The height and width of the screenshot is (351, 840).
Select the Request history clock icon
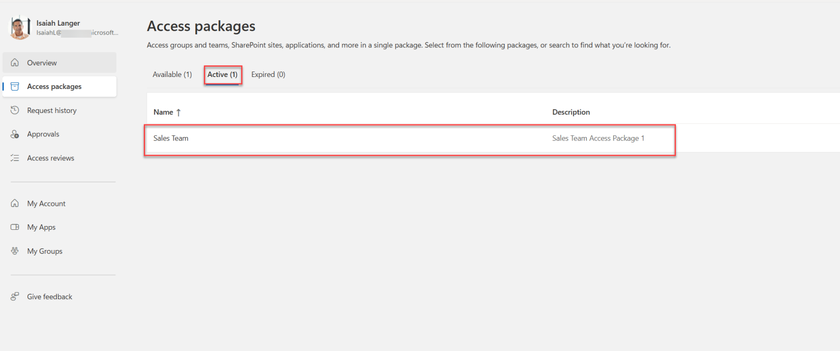click(15, 110)
